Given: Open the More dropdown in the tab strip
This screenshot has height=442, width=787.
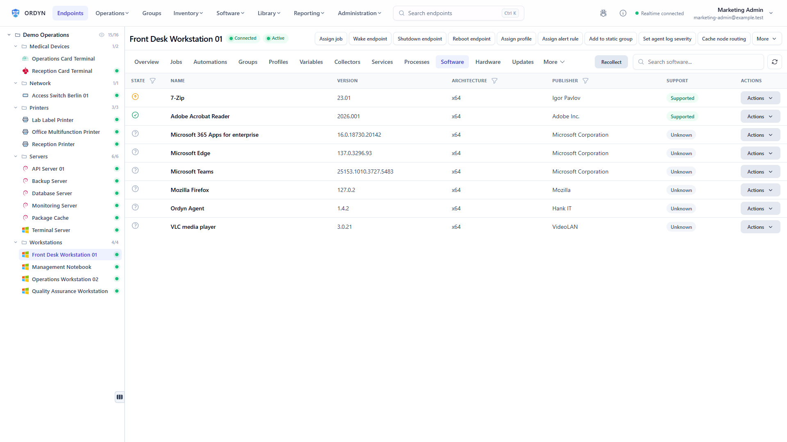Looking at the screenshot, I should pyautogui.click(x=554, y=62).
